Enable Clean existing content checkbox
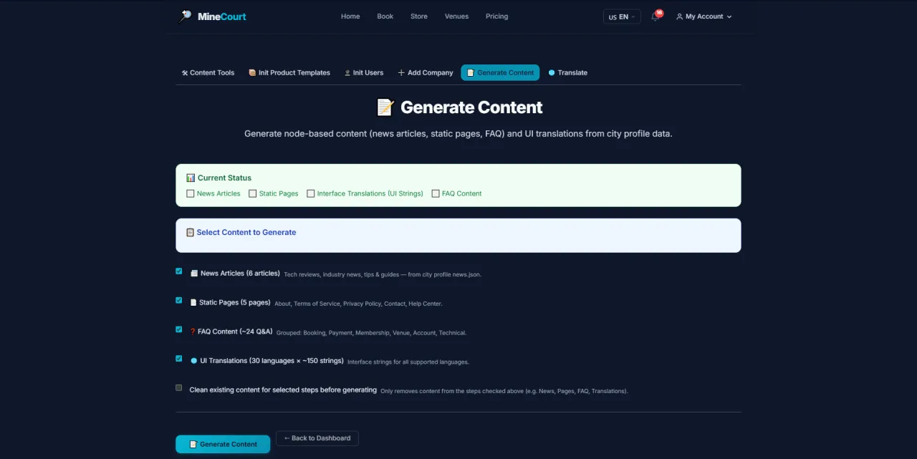The height and width of the screenshot is (459, 917). (179, 388)
